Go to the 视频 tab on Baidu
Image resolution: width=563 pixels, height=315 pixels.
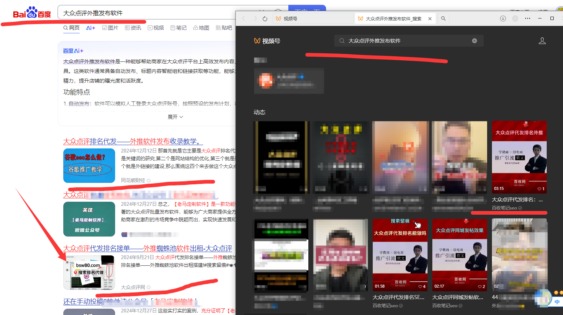(156, 28)
